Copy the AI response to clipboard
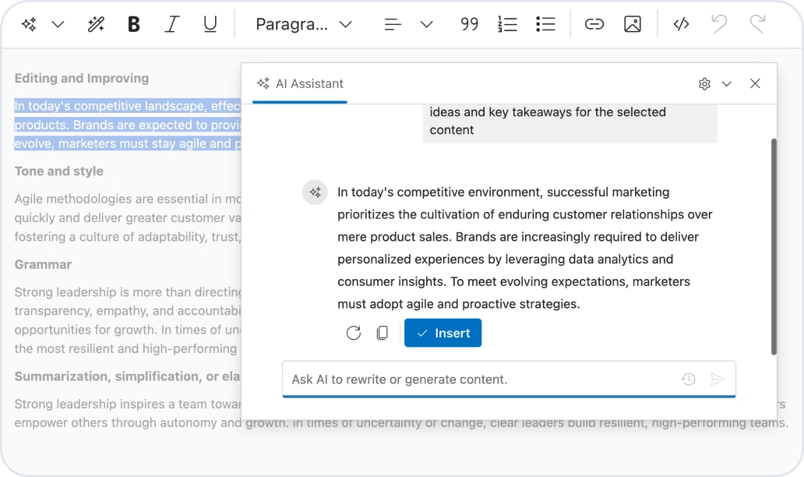 click(x=382, y=333)
